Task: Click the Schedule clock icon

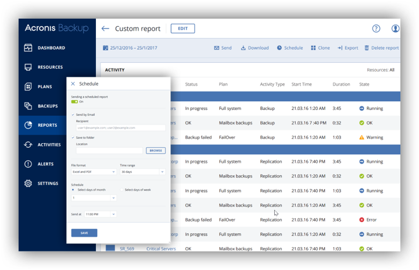Action: [x=280, y=48]
